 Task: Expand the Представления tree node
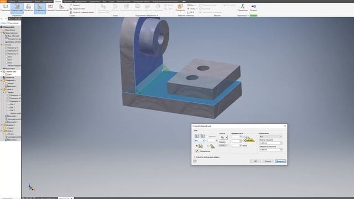(1, 33)
